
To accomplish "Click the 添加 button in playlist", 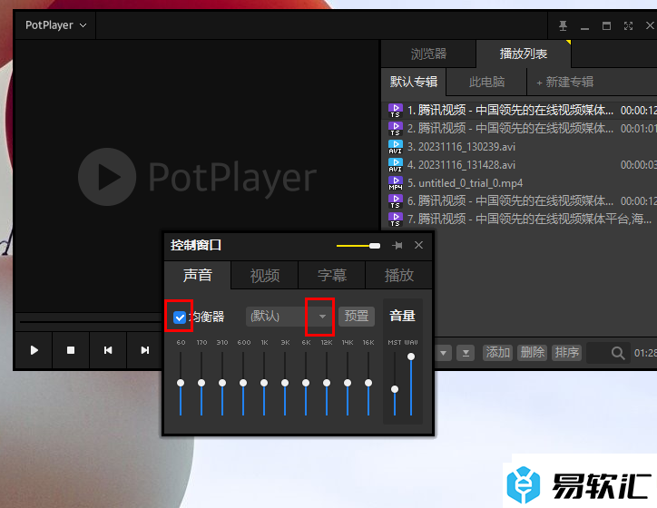I will [x=497, y=353].
